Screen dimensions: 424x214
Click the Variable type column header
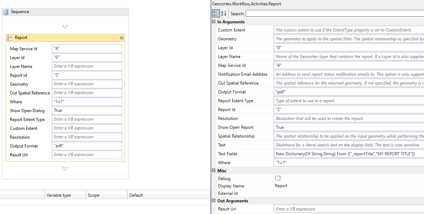click(x=65, y=195)
